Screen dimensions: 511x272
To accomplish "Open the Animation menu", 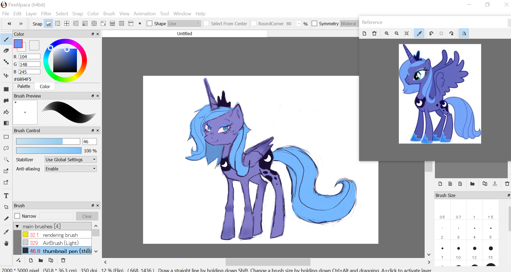I will [145, 14].
